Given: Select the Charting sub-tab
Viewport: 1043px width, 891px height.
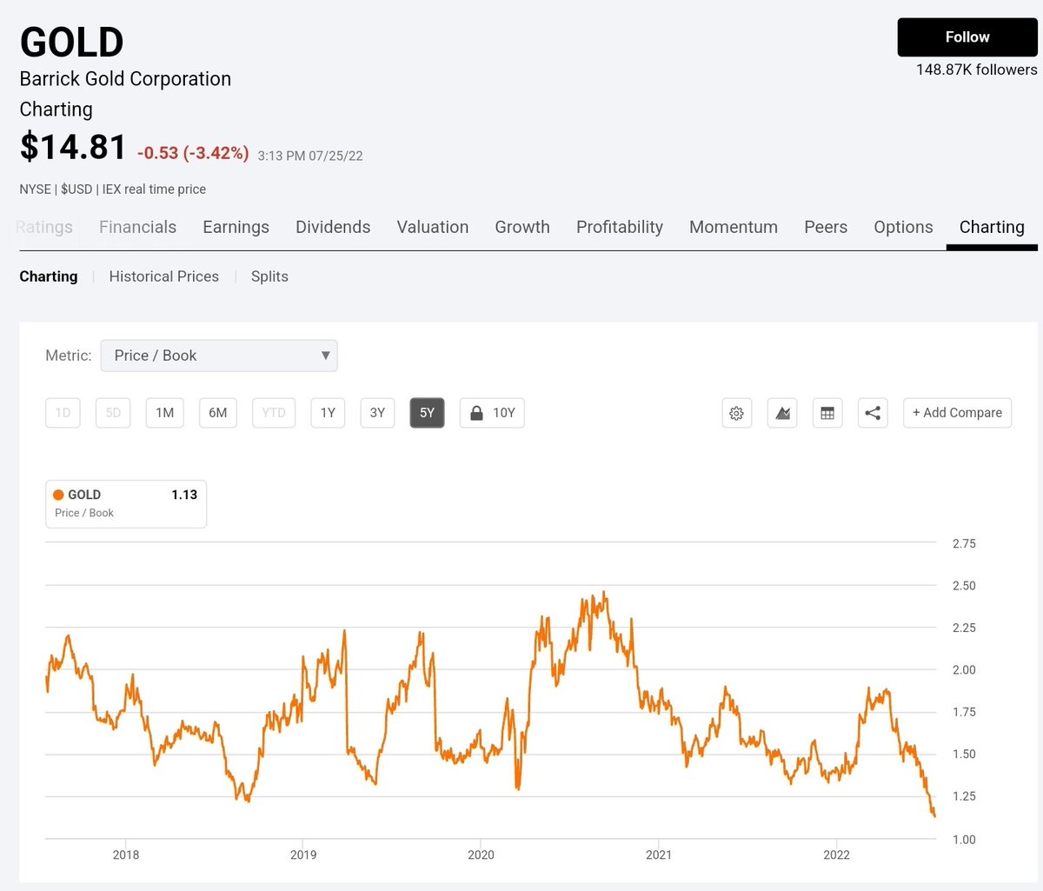Looking at the screenshot, I should [49, 276].
